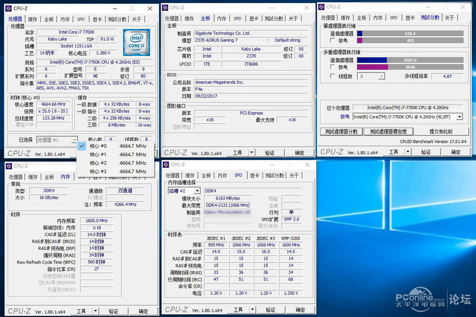Open 工具 arrow dropdown in 主板 window

pyautogui.click(x=252, y=152)
